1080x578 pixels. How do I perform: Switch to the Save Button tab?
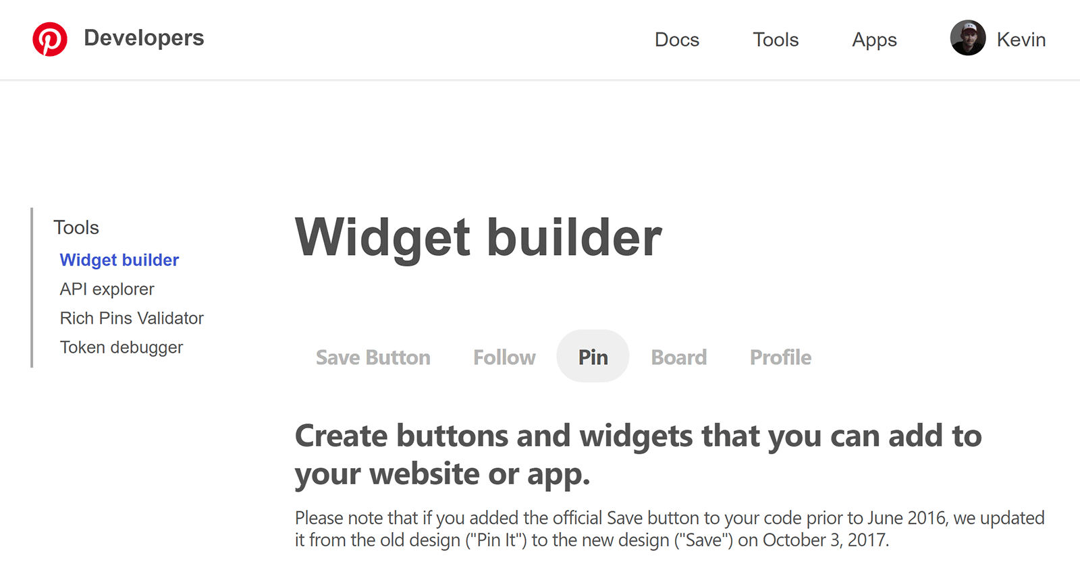pyautogui.click(x=373, y=357)
